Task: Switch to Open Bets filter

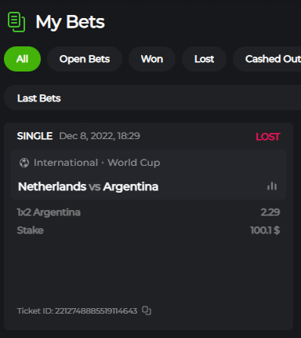Action: pos(85,59)
